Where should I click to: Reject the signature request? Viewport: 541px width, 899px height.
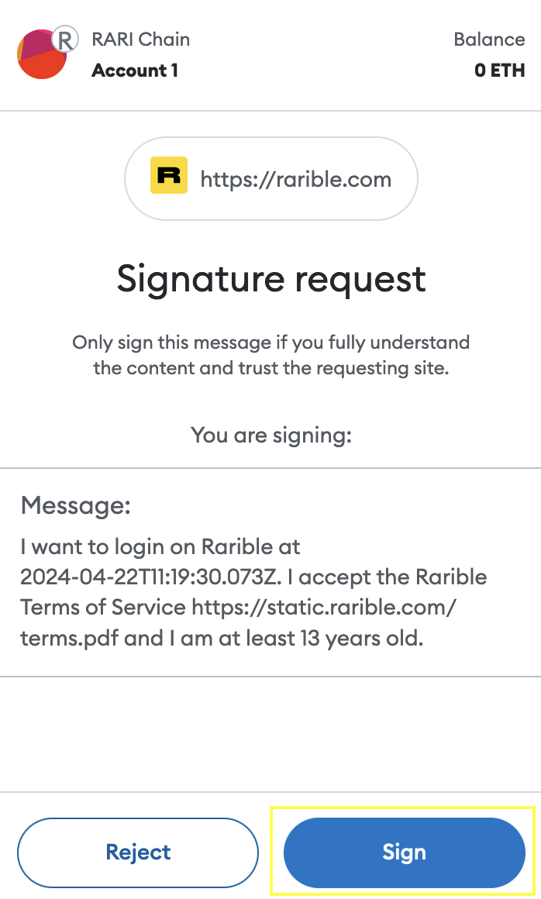(138, 852)
